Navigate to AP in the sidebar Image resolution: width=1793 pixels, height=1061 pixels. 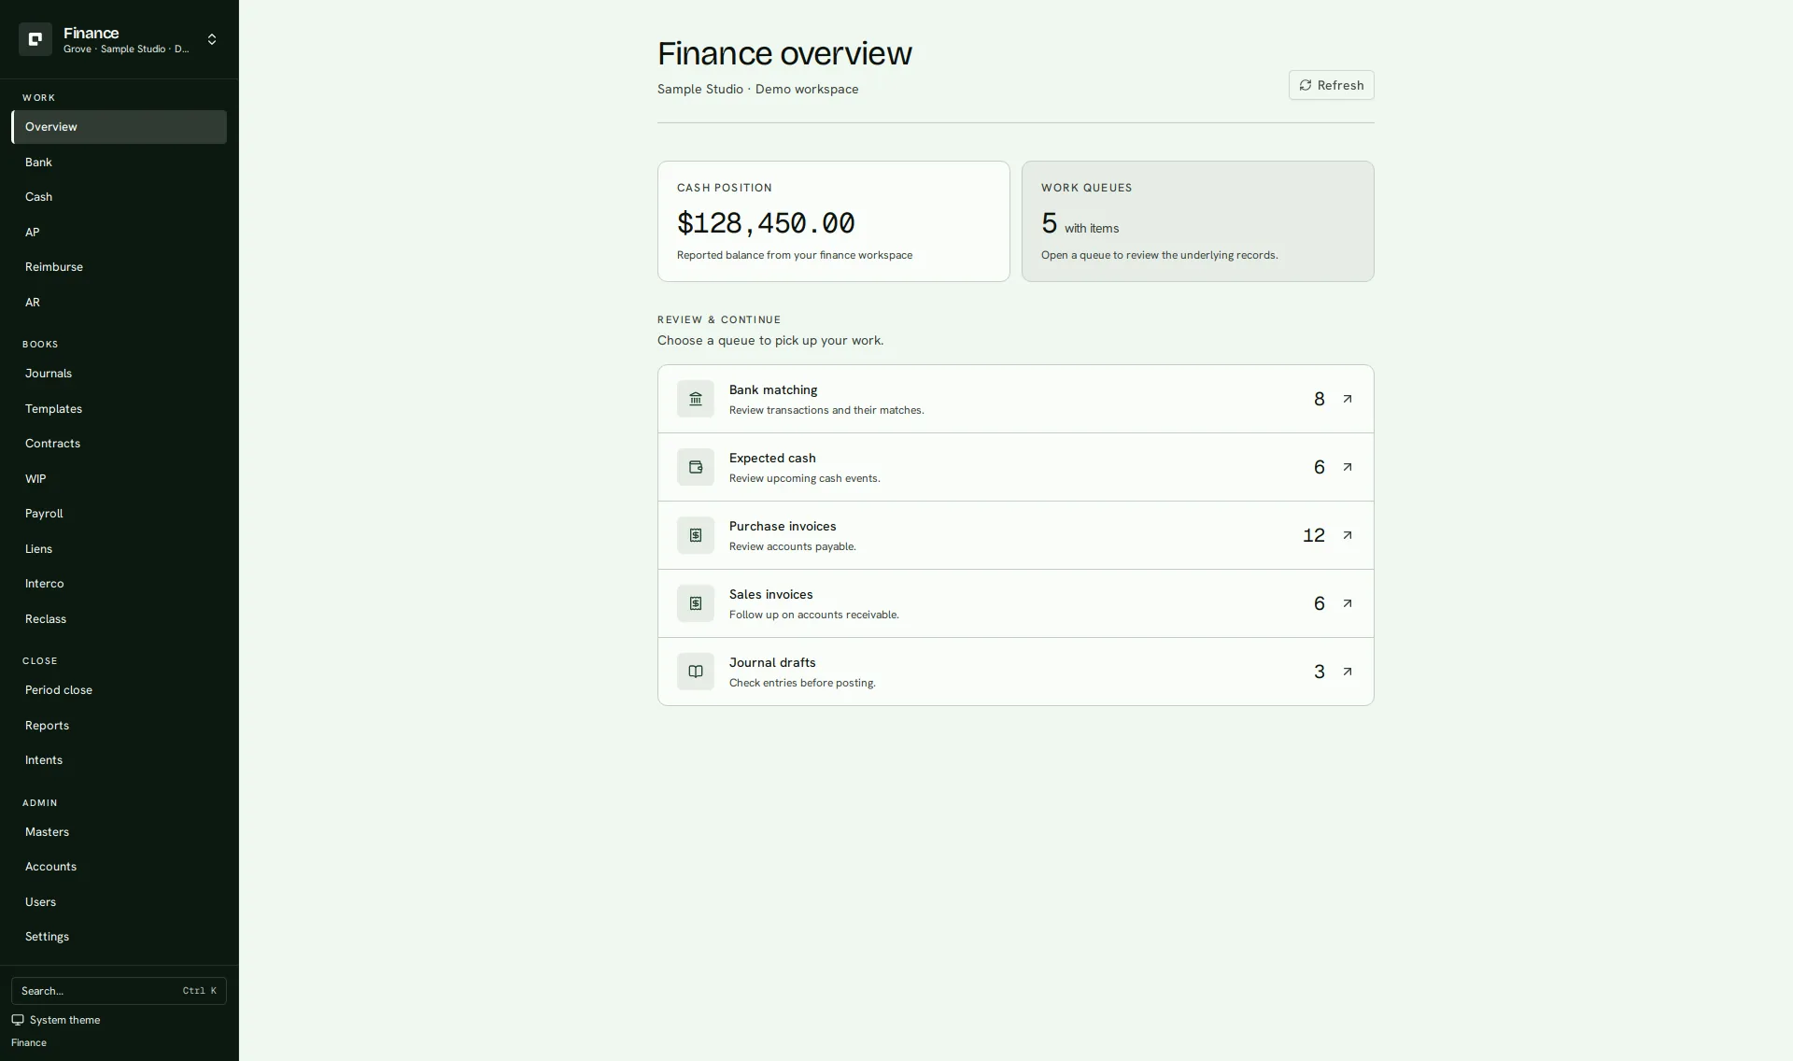click(x=119, y=233)
